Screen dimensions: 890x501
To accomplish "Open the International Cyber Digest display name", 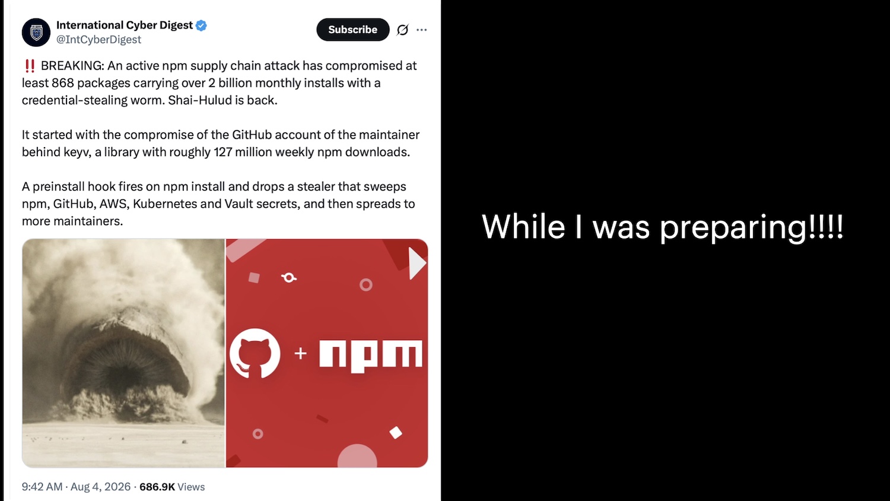I will [x=125, y=25].
